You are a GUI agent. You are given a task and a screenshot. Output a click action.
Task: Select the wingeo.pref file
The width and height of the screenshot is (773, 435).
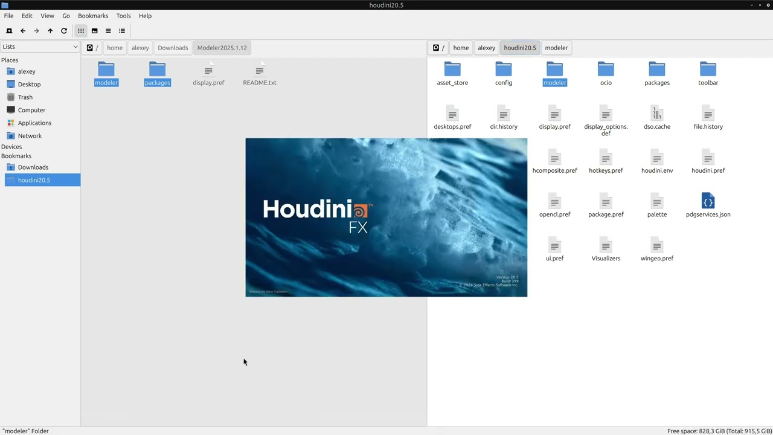(x=657, y=250)
